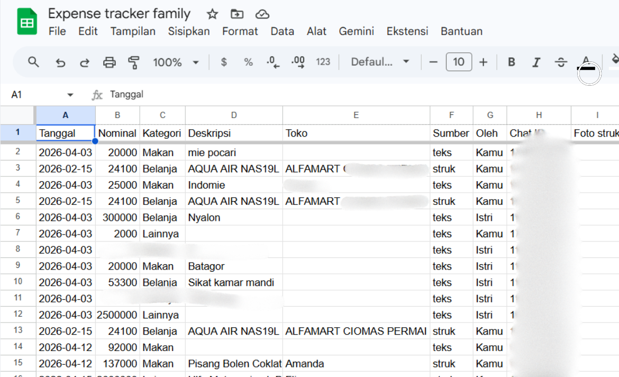Select the ALFAMART CIOMAS PERMAI cell
Screen dimensions: 619x377
pyautogui.click(x=356, y=331)
